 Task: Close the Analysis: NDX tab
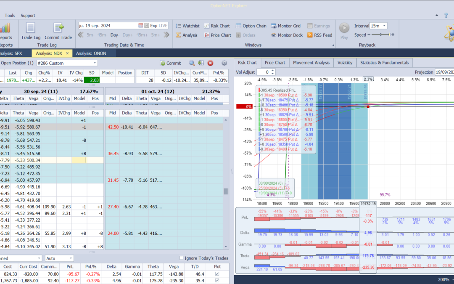click(67, 53)
